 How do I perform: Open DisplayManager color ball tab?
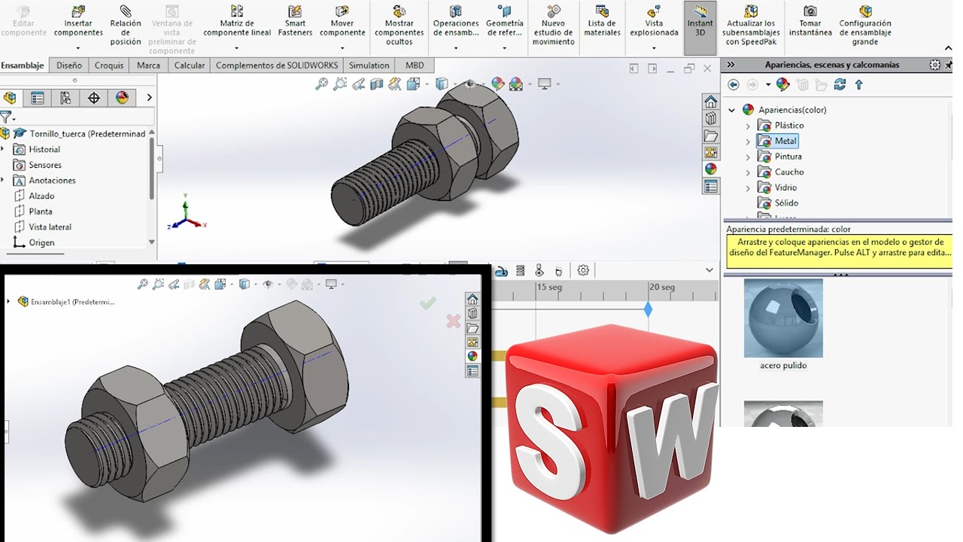pyautogui.click(x=122, y=98)
